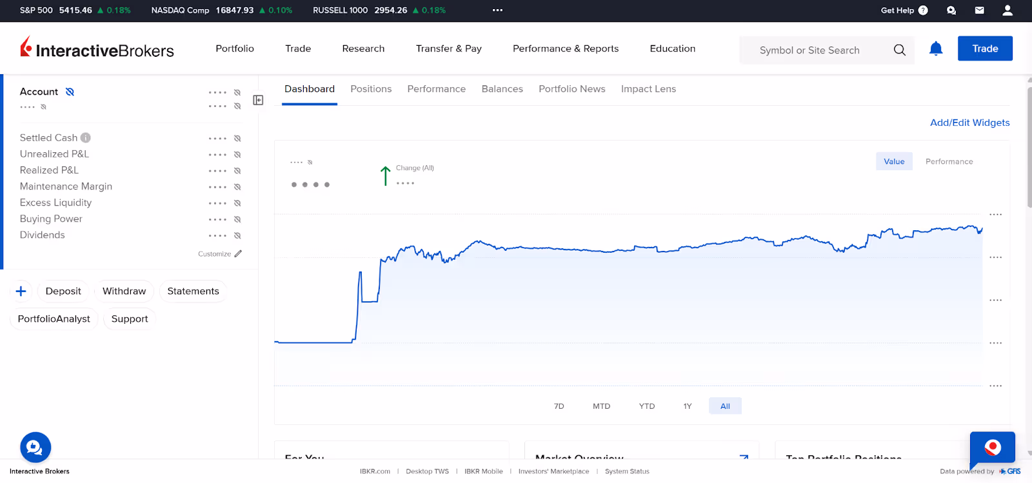Image resolution: width=1032 pixels, height=483 pixels.
Task: Open the Performance & Reports menu
Action: [x=566, y=48]
